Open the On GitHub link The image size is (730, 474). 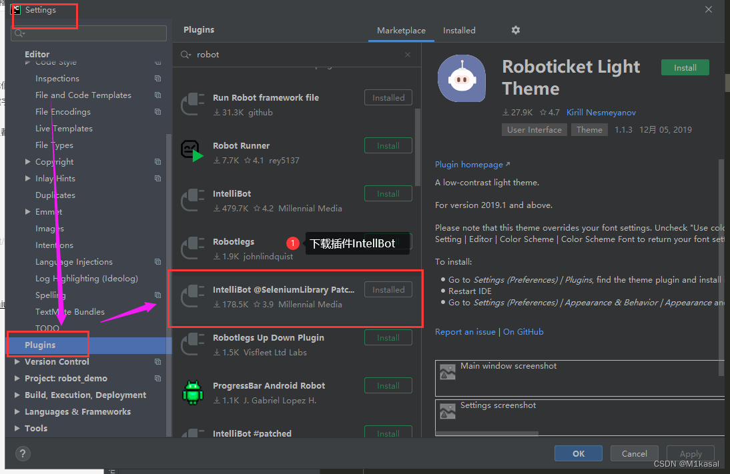(523, 332)
